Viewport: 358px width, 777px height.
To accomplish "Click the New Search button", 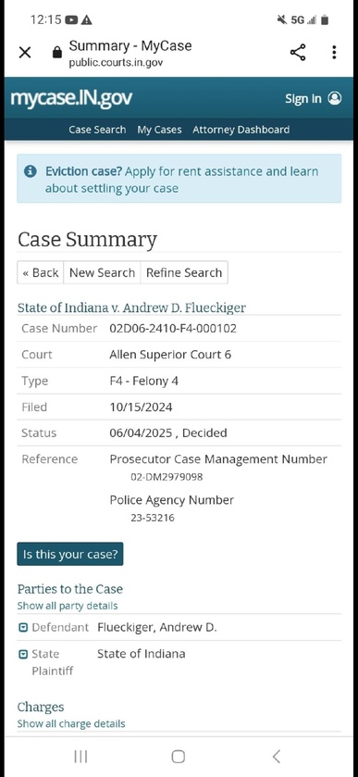I will pyautogui.click(x=102, y=272).
